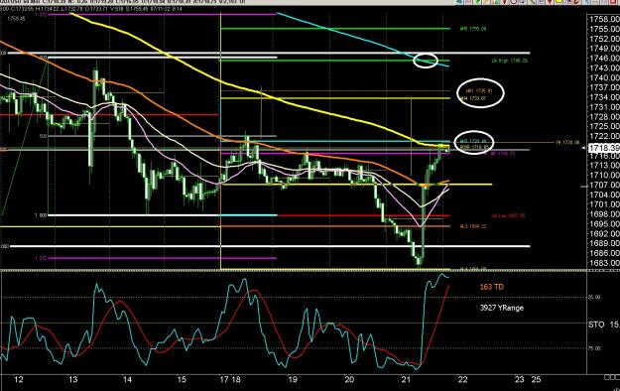Click the green LW High 1745.25 label
The image size is (620, 391).
click(509, 61)
